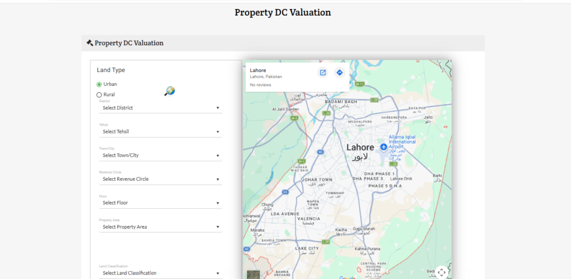Select the Urban land type

[x=99, y=84]
